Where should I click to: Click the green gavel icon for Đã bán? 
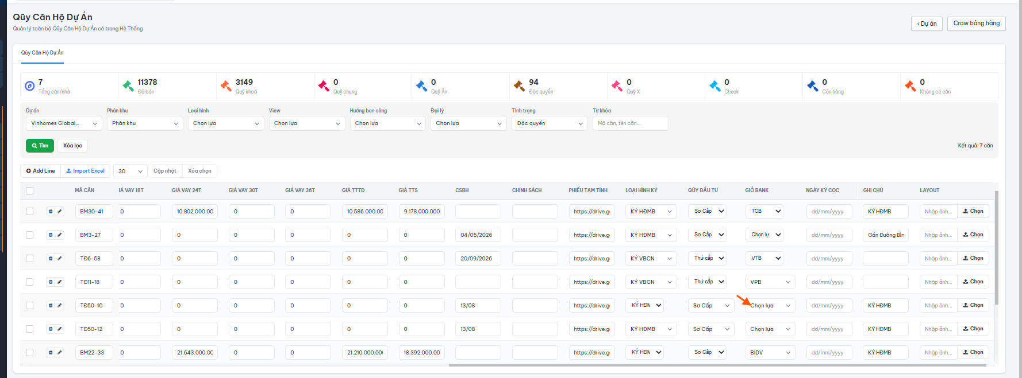128,86
